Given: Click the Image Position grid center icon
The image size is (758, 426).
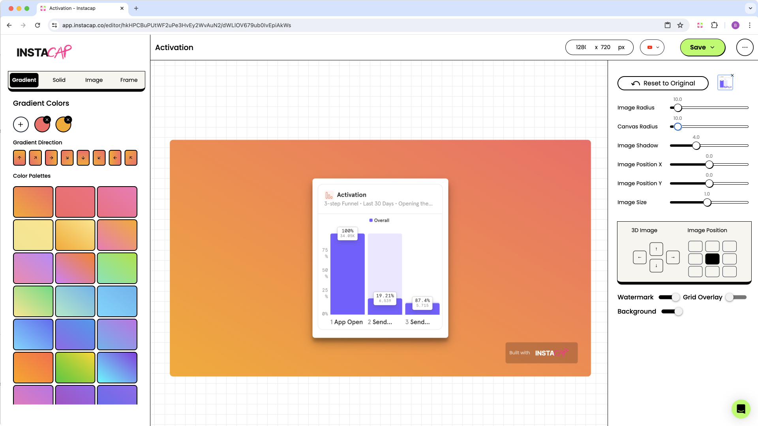Looking at the screenshot, I should [712, 258].
